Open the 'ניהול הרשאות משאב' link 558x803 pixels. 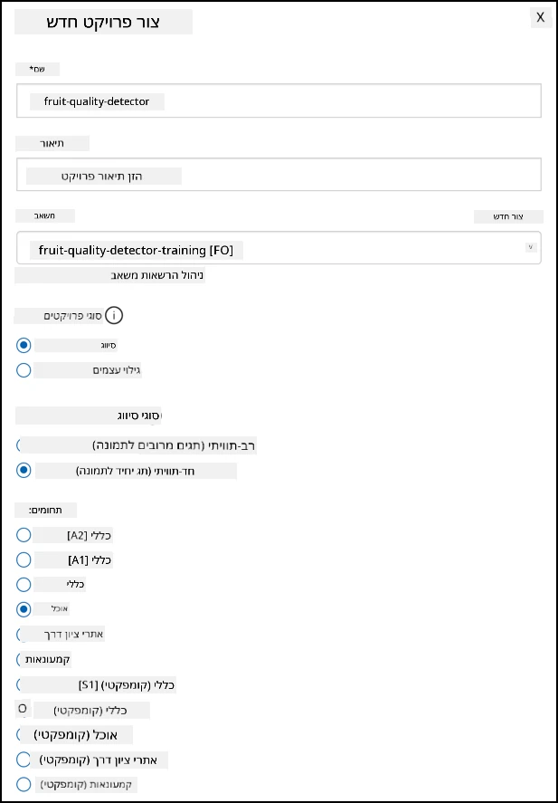[158, 276]
